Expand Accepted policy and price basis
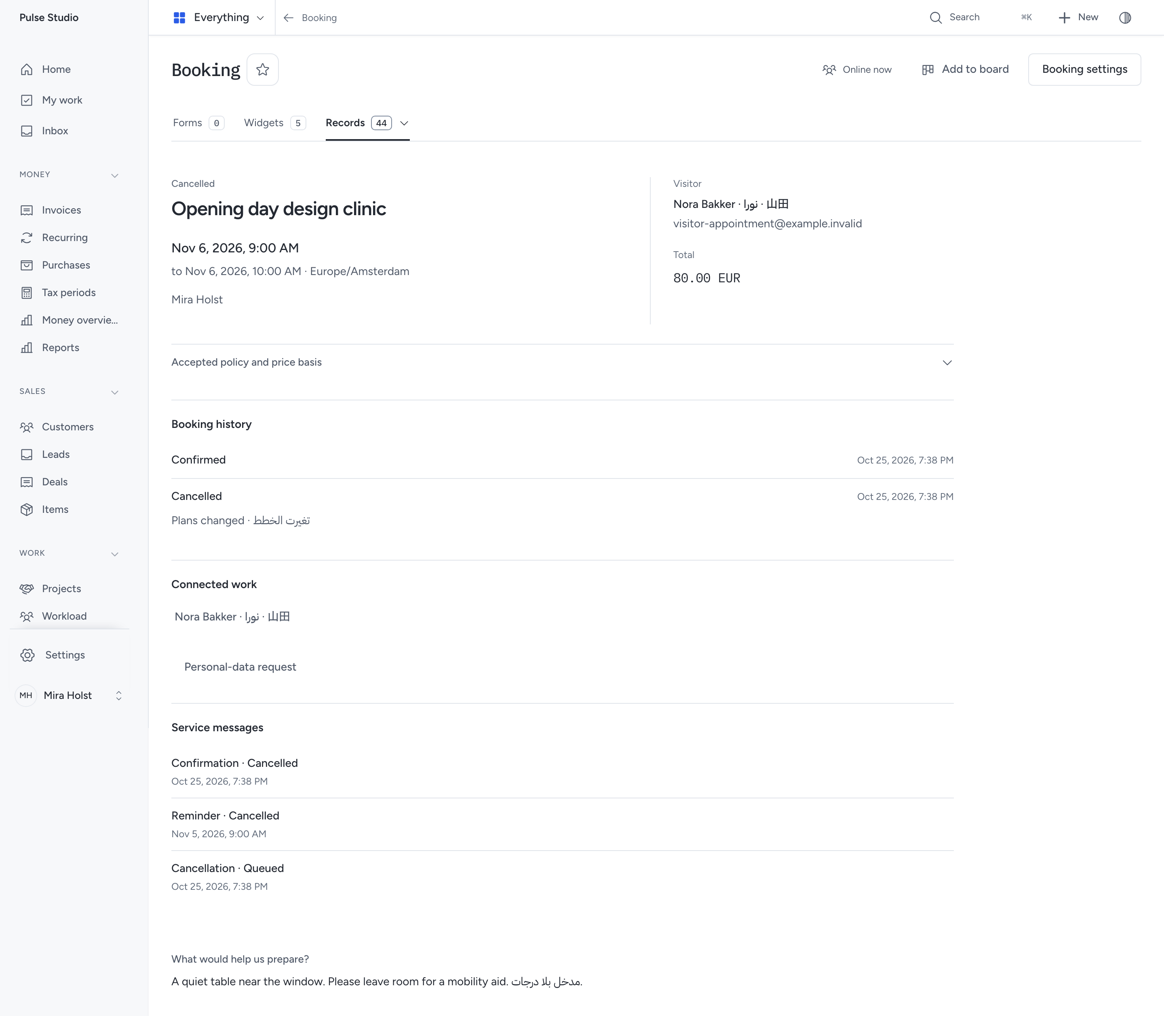Image resolution: width=1164 pixels, height=1016 pixels. click(563, 362)
